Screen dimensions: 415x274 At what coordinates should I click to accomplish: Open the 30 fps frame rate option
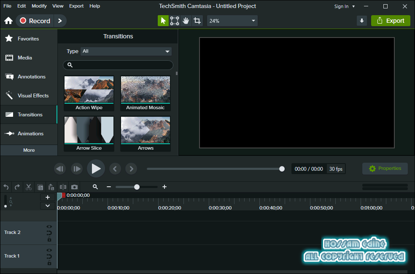[336, 169]
